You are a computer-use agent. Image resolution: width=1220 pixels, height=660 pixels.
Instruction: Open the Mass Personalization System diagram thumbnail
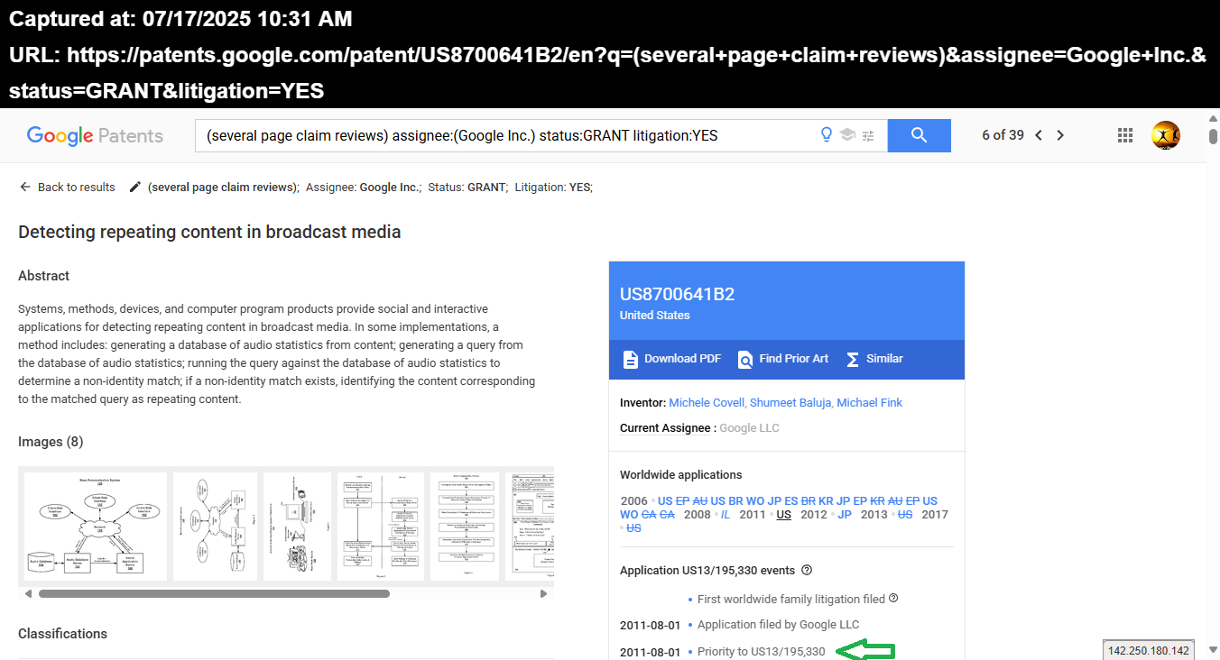96,527
